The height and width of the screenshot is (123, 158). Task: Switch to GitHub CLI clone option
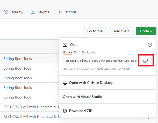click(89, 52)
